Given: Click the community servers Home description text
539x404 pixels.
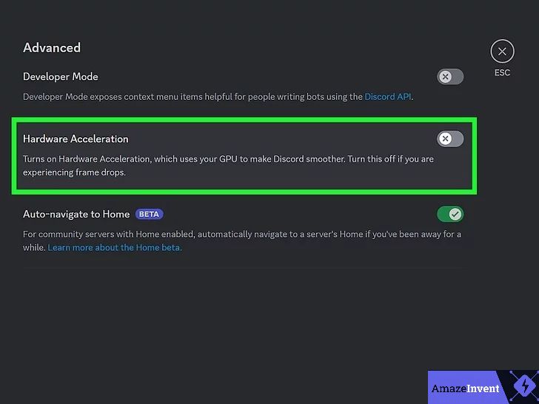Looking at the screenshot, I should pos(242,240).
